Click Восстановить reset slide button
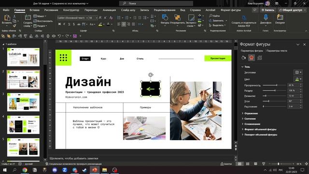309x174 pixels. (43, 21)
